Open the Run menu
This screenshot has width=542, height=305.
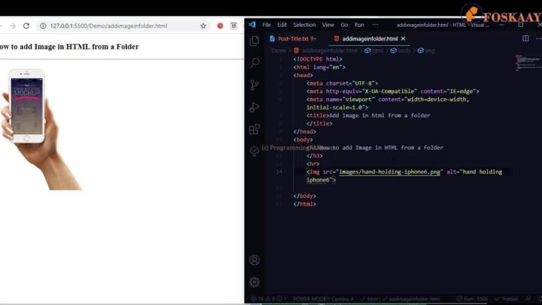(x=359, y=25)
